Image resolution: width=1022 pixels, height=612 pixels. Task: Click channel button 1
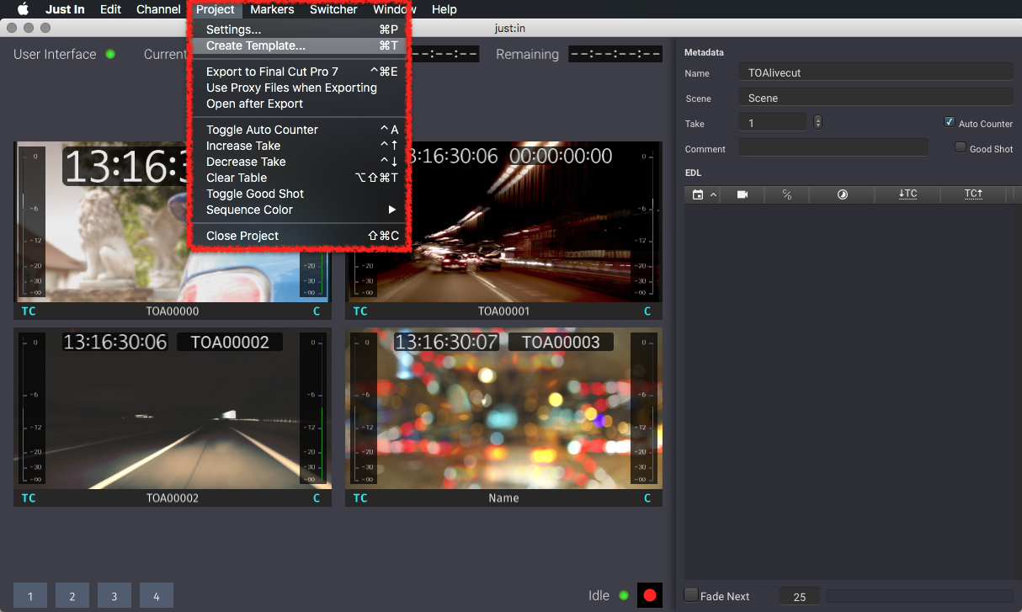(30, 596)
